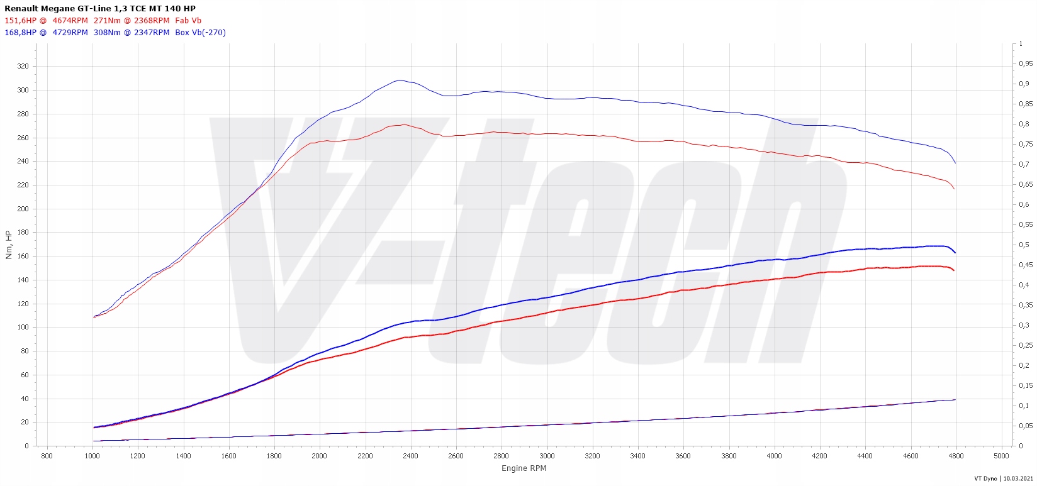Click the chart title 'Renault Megane GT-Line 1,3 TCE MT 140 HP'
The image size is (1037, 486).
pos(100,9)
